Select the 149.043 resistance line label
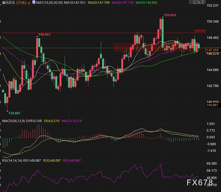 click(200, 31)
